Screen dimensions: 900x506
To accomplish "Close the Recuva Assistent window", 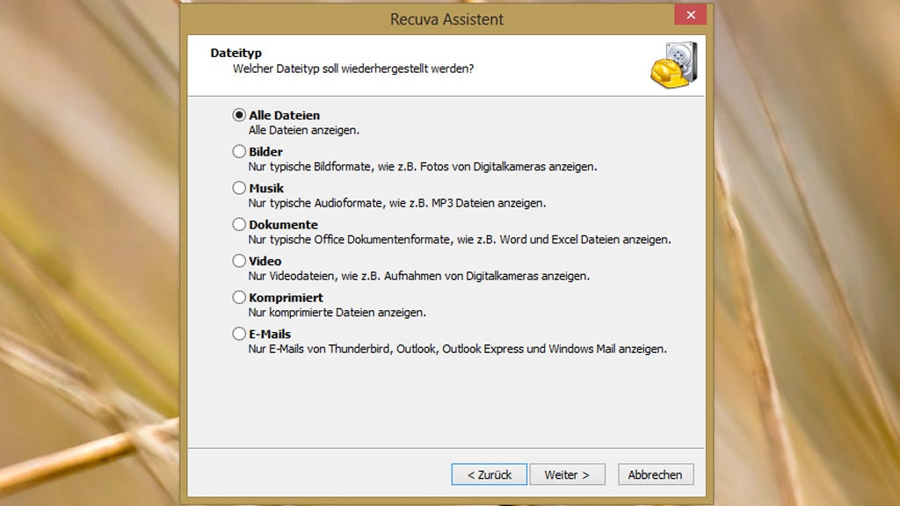I will pyautogui.click(x=690, y=15).
